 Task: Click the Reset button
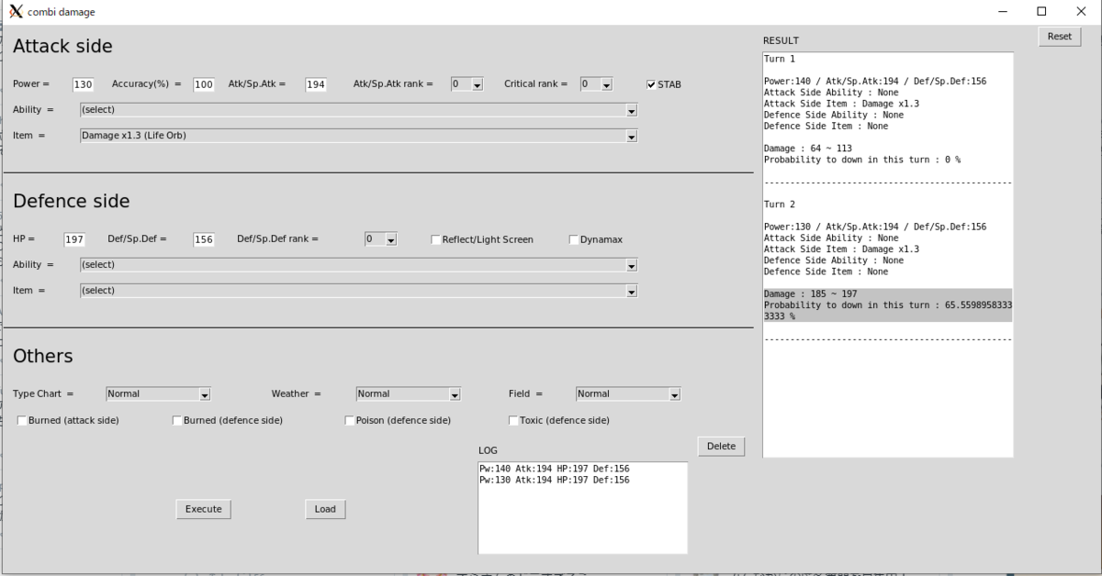tap(1060, 37)
